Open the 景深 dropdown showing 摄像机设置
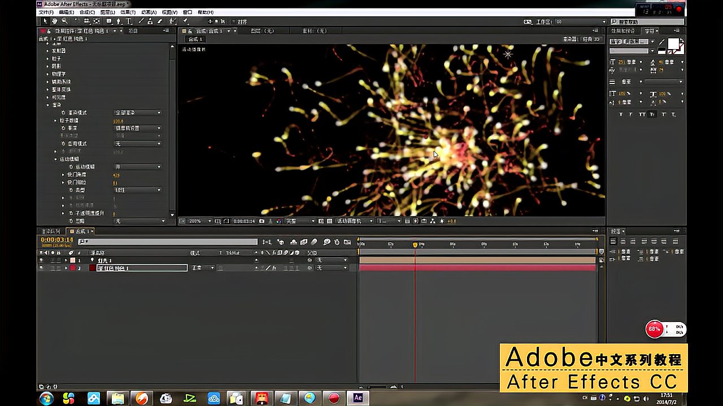This screenshot has height=406, width=723. pos(138,128)
